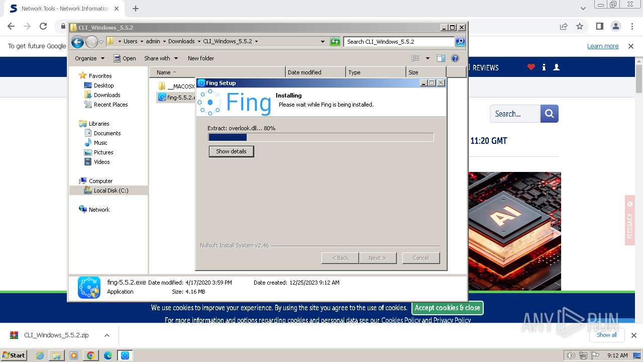
Task: Select Desktop in Favorites
Action: point(103,85)
